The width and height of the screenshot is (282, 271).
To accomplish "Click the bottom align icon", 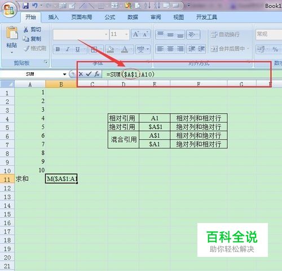I will pos(180,34).
